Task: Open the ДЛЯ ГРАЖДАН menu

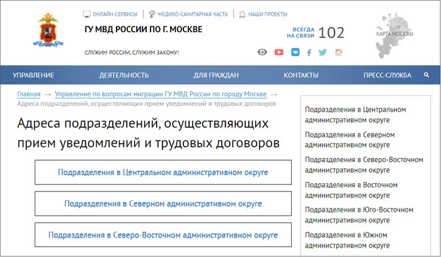Action: tap(216, 76)
